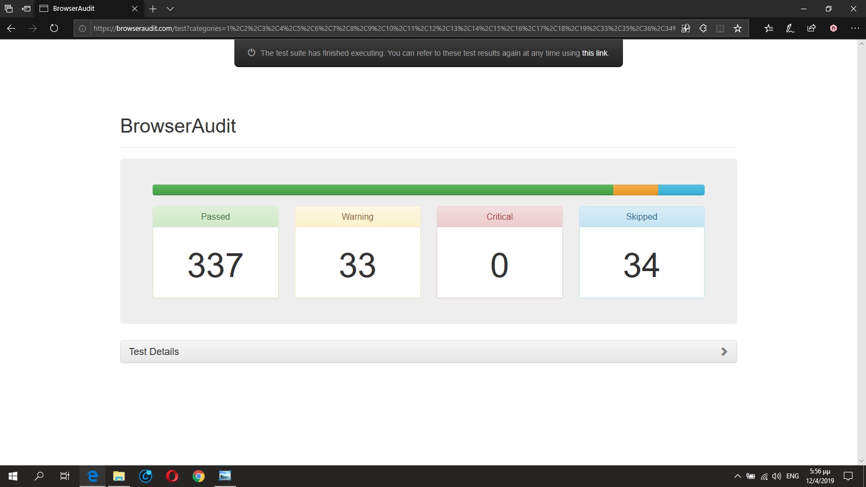The width and height of the screenshot is (866, 487).
Task: Add this page to favorites with the star
Action: coord(737,28)
